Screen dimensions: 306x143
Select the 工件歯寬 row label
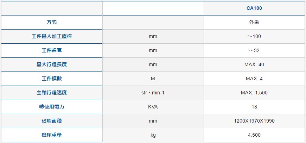[x=52, y=50]
